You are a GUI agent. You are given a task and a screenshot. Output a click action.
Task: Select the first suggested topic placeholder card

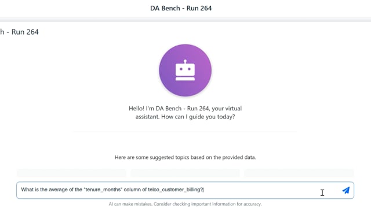pyautogui.click(x=71, y=173)
